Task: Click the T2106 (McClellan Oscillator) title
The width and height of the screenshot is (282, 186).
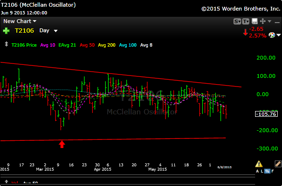Action: 38,5
